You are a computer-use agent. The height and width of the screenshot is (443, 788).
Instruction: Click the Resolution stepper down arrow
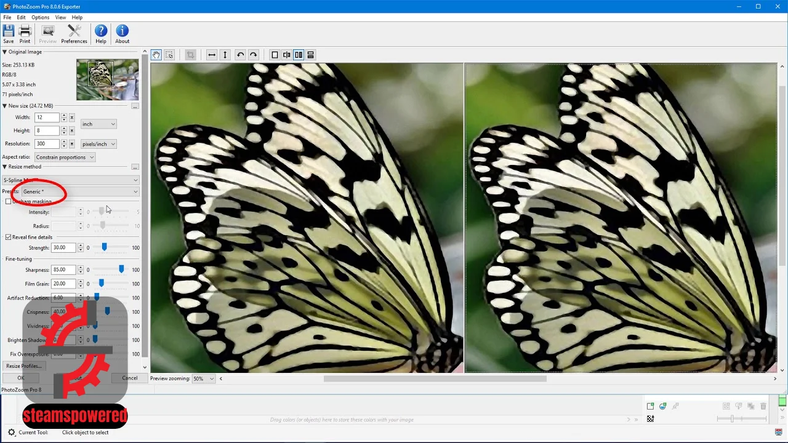[x=63, y=146]
